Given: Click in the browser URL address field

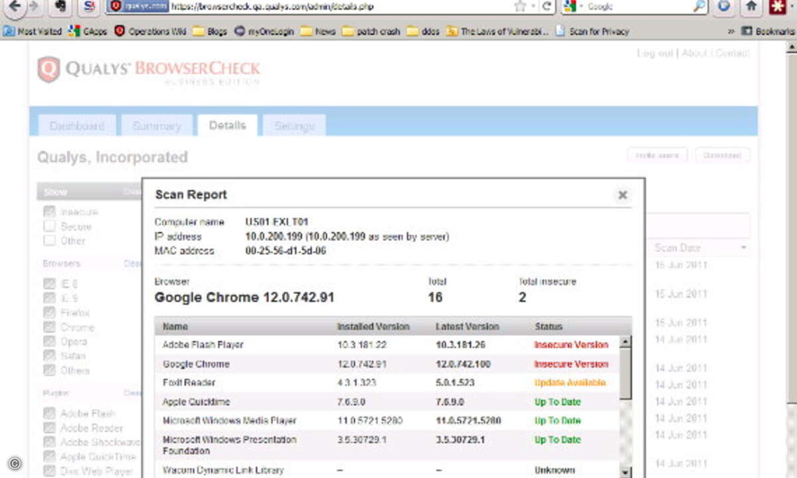Looking at the screenshot, I should coord(341,7).
